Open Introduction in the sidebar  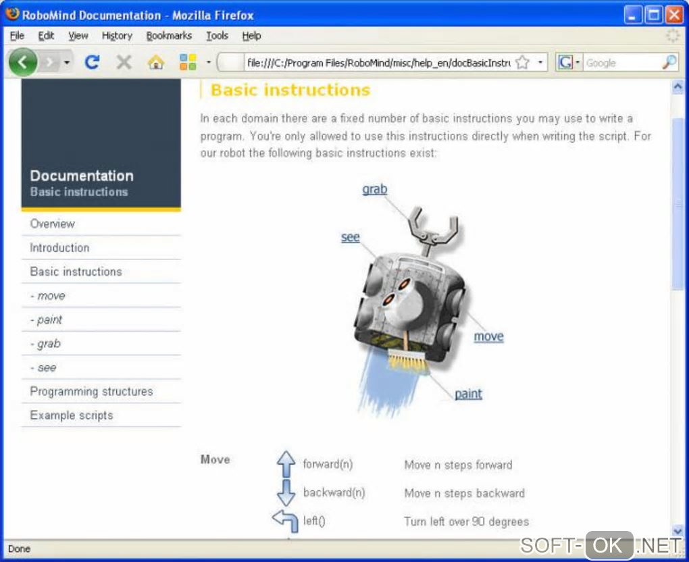pos(101,248)
